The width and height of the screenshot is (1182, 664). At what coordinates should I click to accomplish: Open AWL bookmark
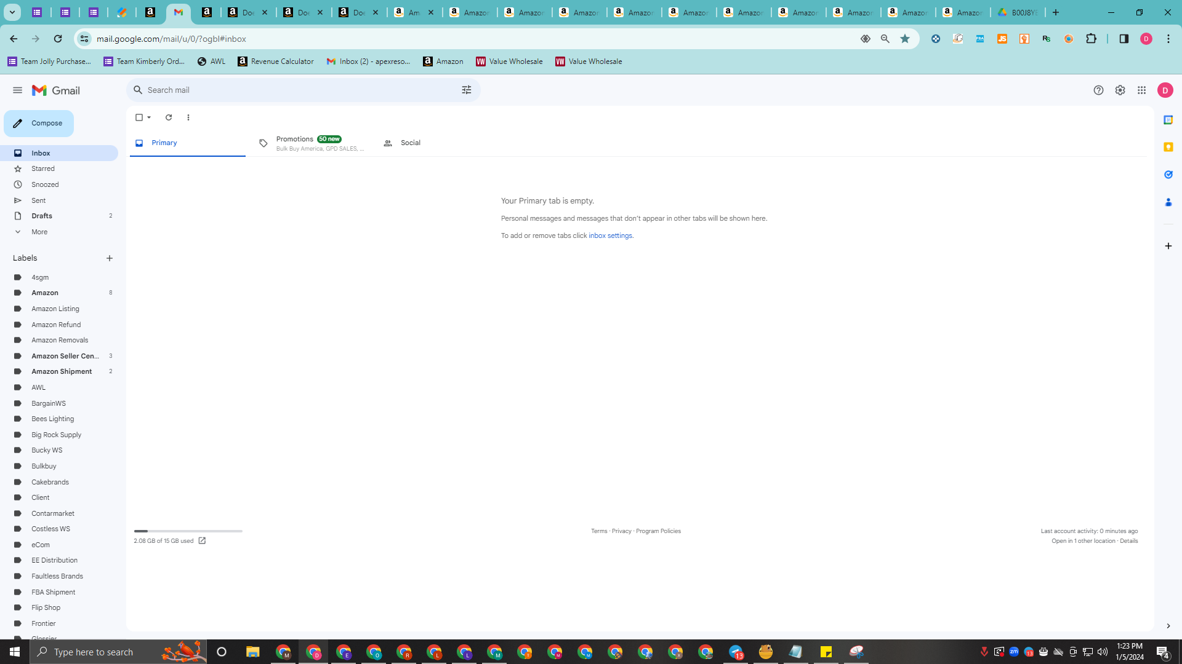pyautogui.click(x=212, y=61)
